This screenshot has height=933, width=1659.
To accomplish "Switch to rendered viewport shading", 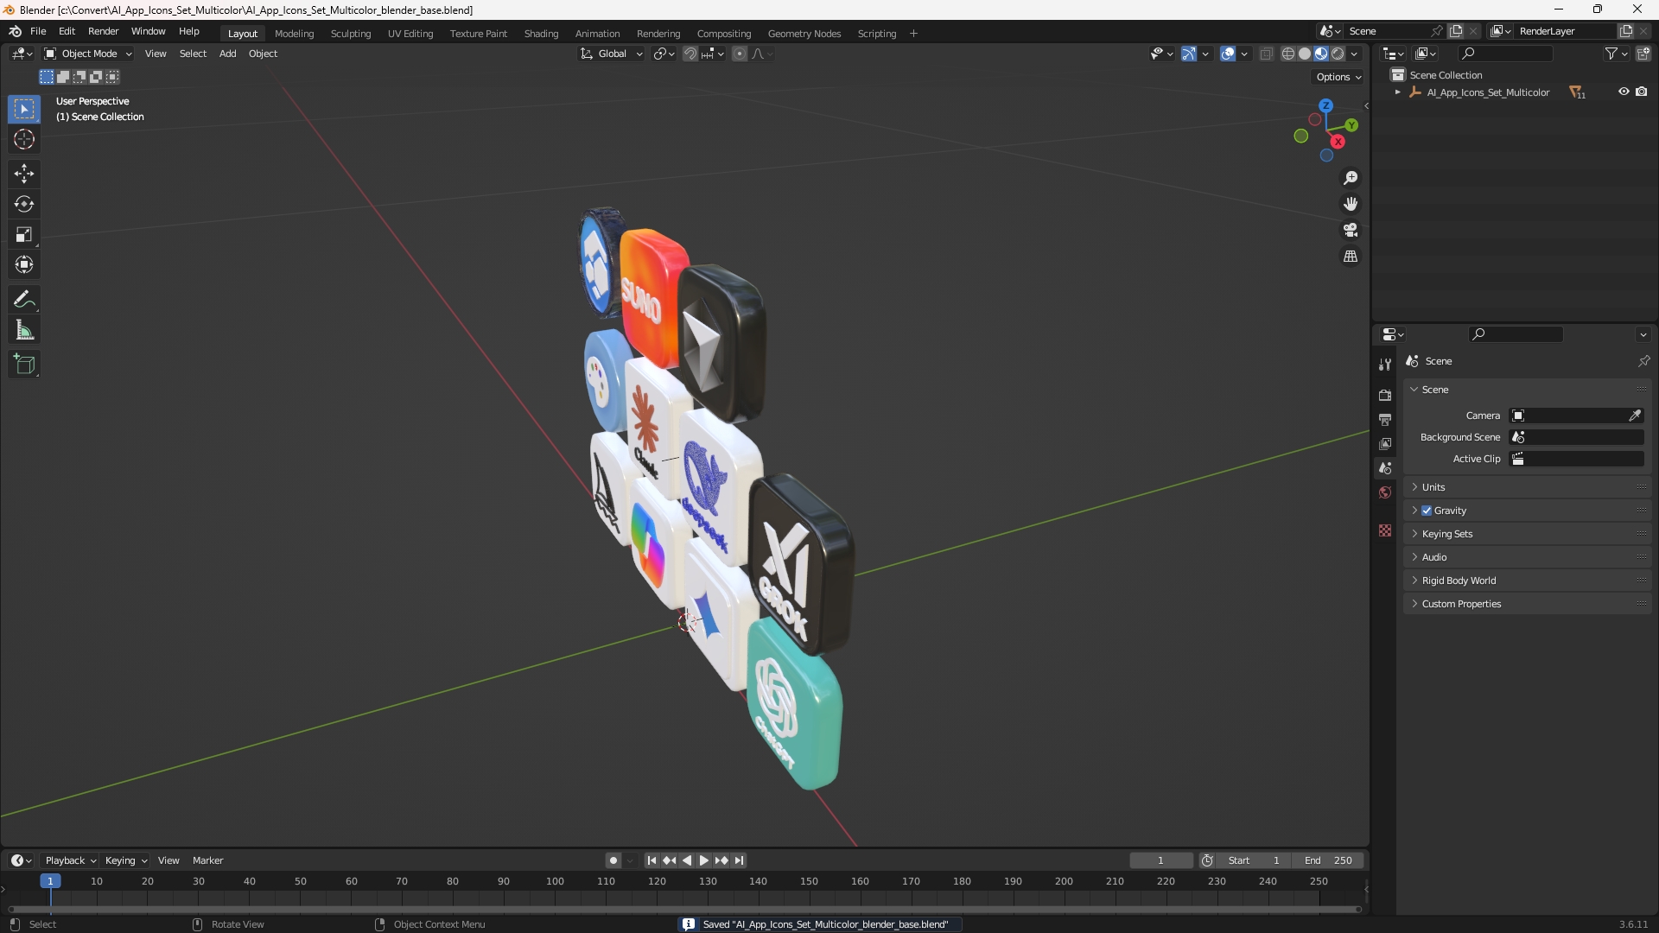I will coord(1338,54).
